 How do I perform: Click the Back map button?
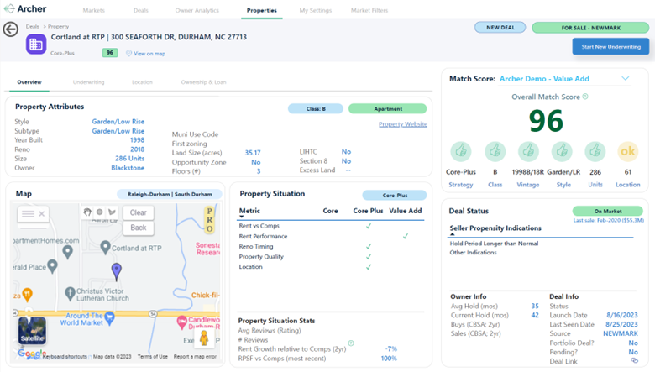(x=139, y=228)
